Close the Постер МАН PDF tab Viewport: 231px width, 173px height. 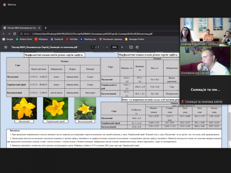39,28
